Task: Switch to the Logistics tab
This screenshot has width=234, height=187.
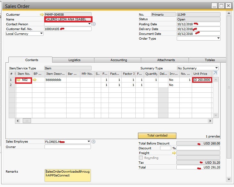Action: (x=74, y=60)
